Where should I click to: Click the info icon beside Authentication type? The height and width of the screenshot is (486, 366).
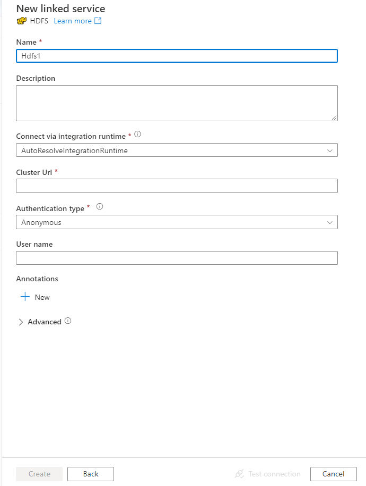99,206
